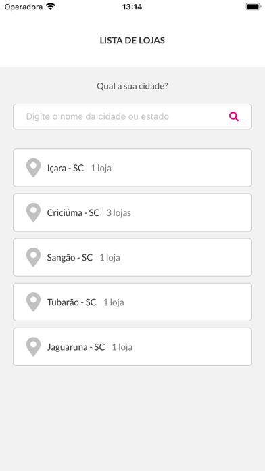Tap the LISTA DE LOJAS header title
The image size is (265, 471).
(x=132, y=41)
